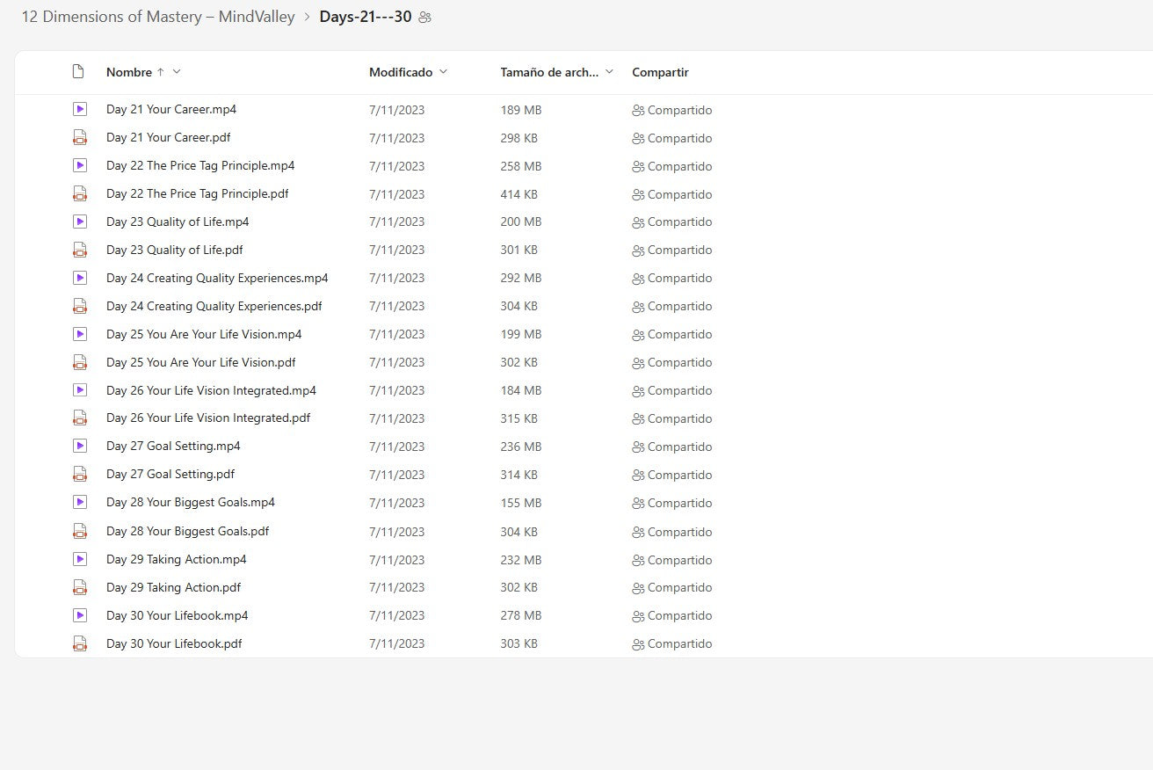The image size is (1153, 770).
Task: Click Compartido status for Day 30 Your Lifebook.mp4
Action: [679, 615]
